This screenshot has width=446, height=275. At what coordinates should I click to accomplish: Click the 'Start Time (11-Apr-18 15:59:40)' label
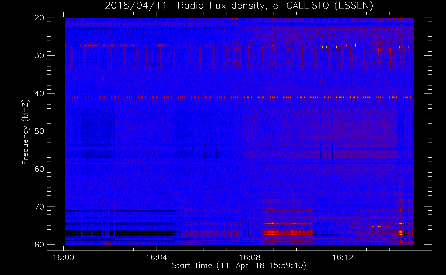point(239,266)
